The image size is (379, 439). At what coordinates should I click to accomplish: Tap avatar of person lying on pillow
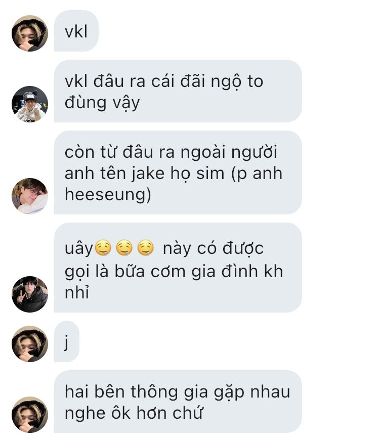point(30,196)
